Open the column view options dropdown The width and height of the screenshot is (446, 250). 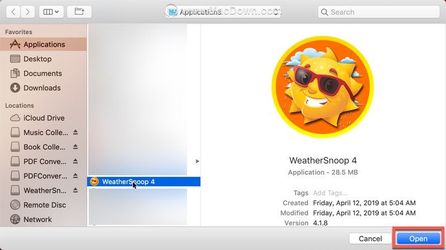pos(51,12)
